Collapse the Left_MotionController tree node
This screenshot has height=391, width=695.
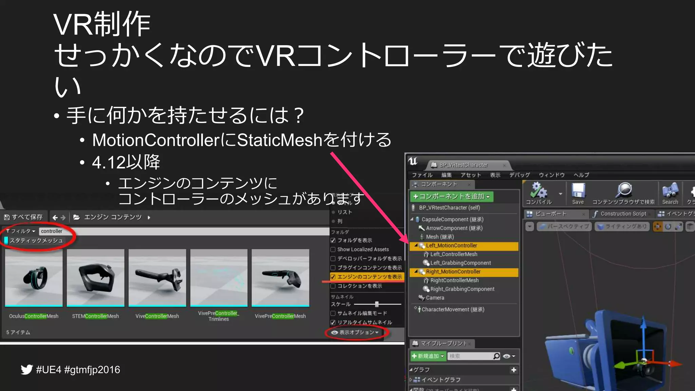point(416,245)
